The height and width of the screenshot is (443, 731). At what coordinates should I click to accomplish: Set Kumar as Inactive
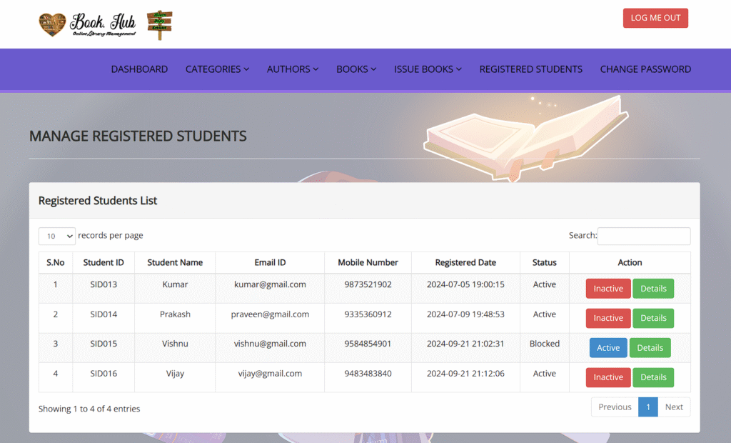click(608, 289)
